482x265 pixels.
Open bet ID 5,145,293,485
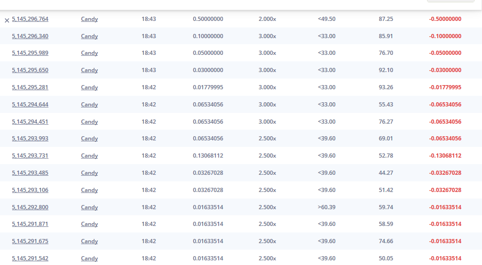[x=30, y=173]
